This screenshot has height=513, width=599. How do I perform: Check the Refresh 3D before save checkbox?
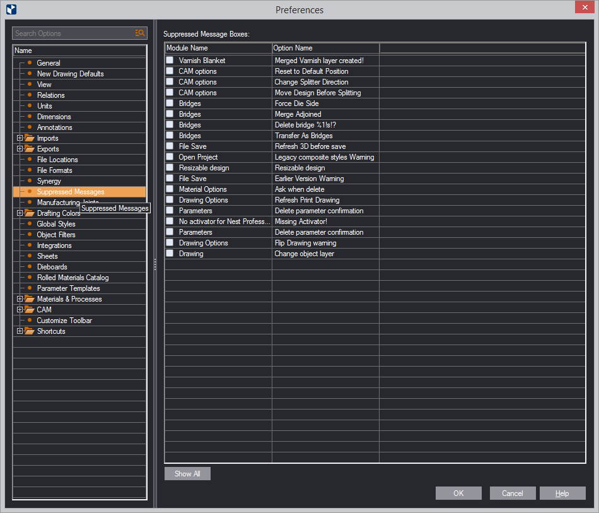pos(170,146)
